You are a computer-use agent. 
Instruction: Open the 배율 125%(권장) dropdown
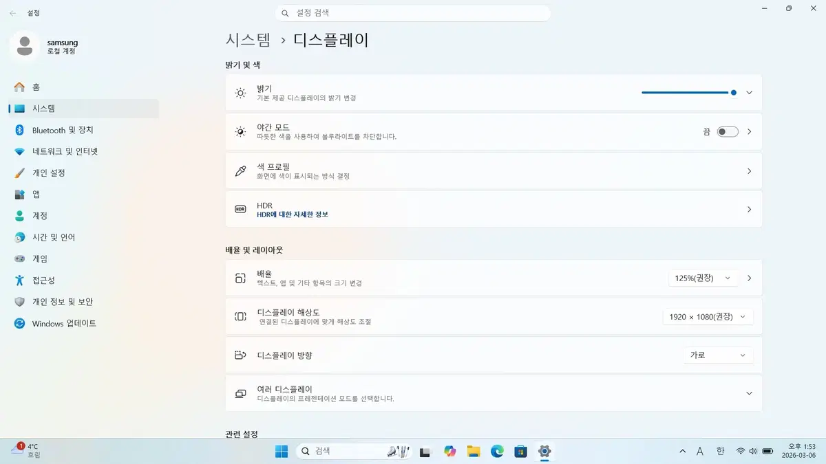(x=703, y=278)
